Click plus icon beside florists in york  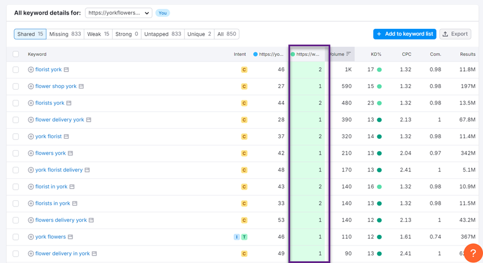click(31, 203)
